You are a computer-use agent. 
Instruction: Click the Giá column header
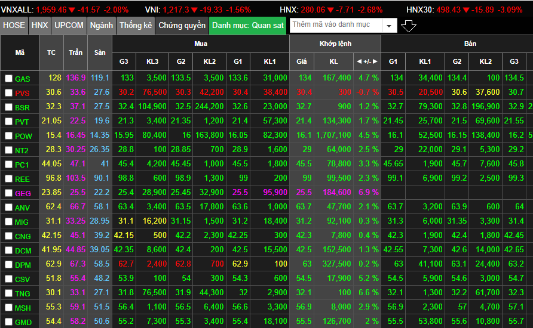302,61
